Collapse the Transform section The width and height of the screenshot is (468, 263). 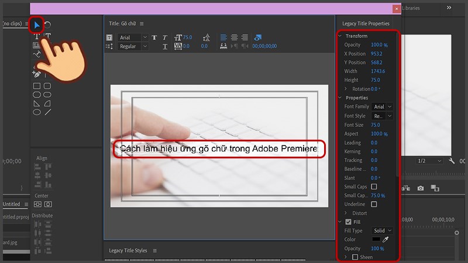340,36
